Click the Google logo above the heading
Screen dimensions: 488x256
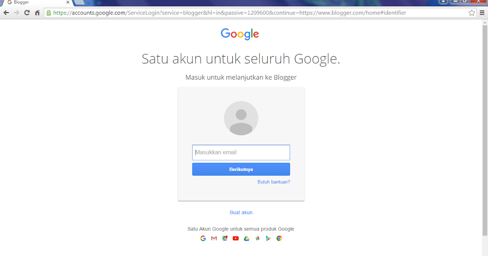[x=240, y=34]
